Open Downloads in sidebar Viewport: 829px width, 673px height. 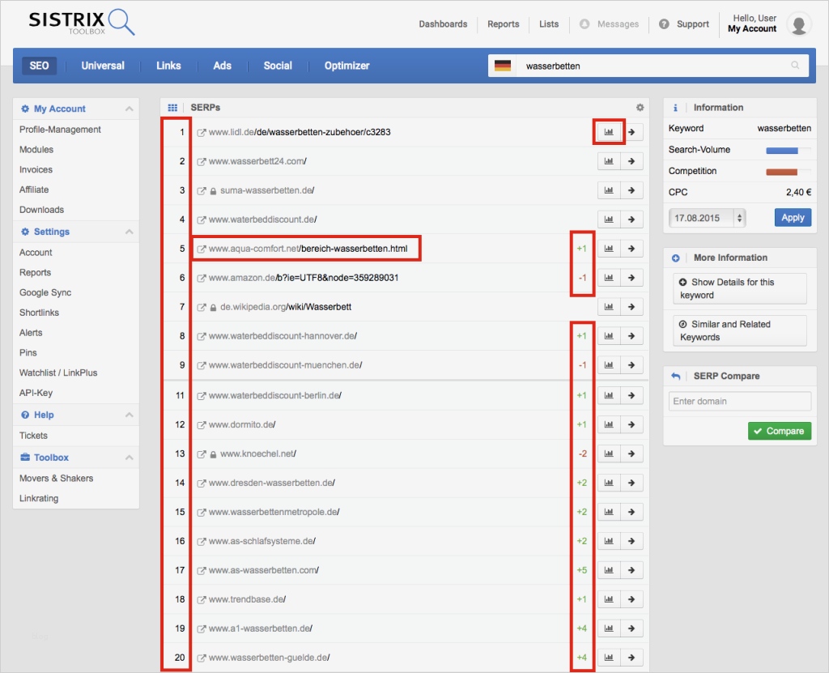click(42, 210)
